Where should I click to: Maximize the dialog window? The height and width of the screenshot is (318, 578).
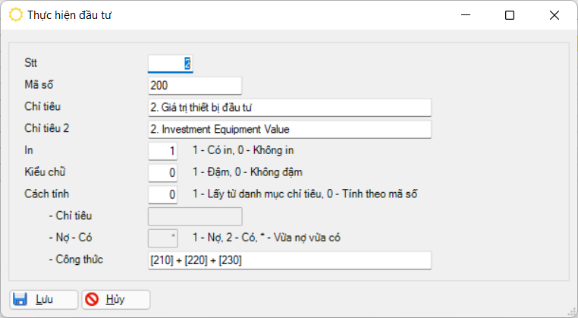[510, 15]
